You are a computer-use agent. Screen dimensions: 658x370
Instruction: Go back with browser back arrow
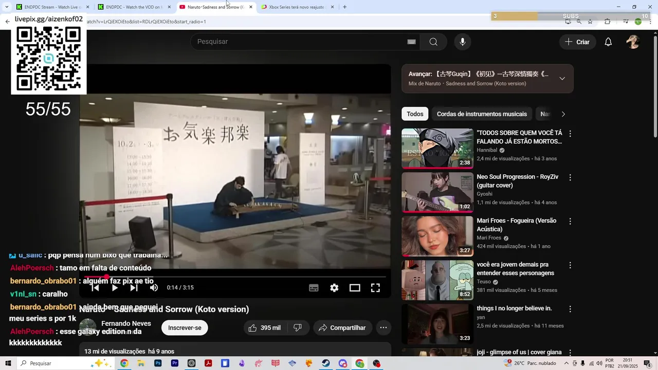tap(7, 22)
